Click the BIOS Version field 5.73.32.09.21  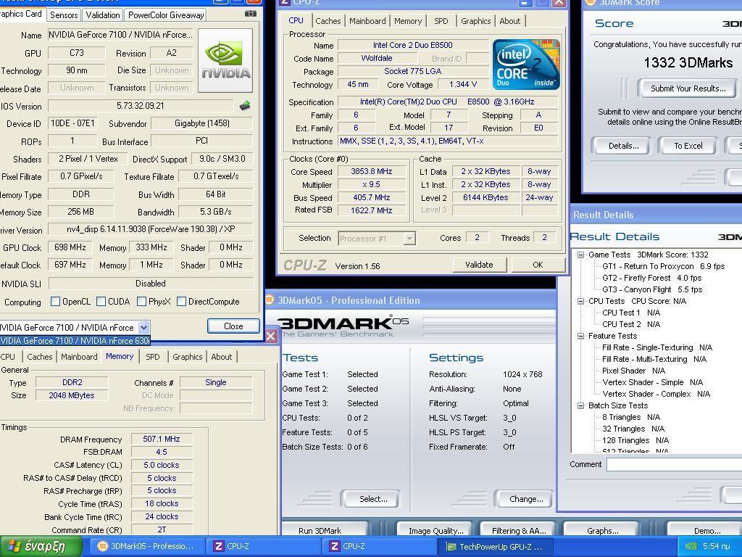coord(141,106)
